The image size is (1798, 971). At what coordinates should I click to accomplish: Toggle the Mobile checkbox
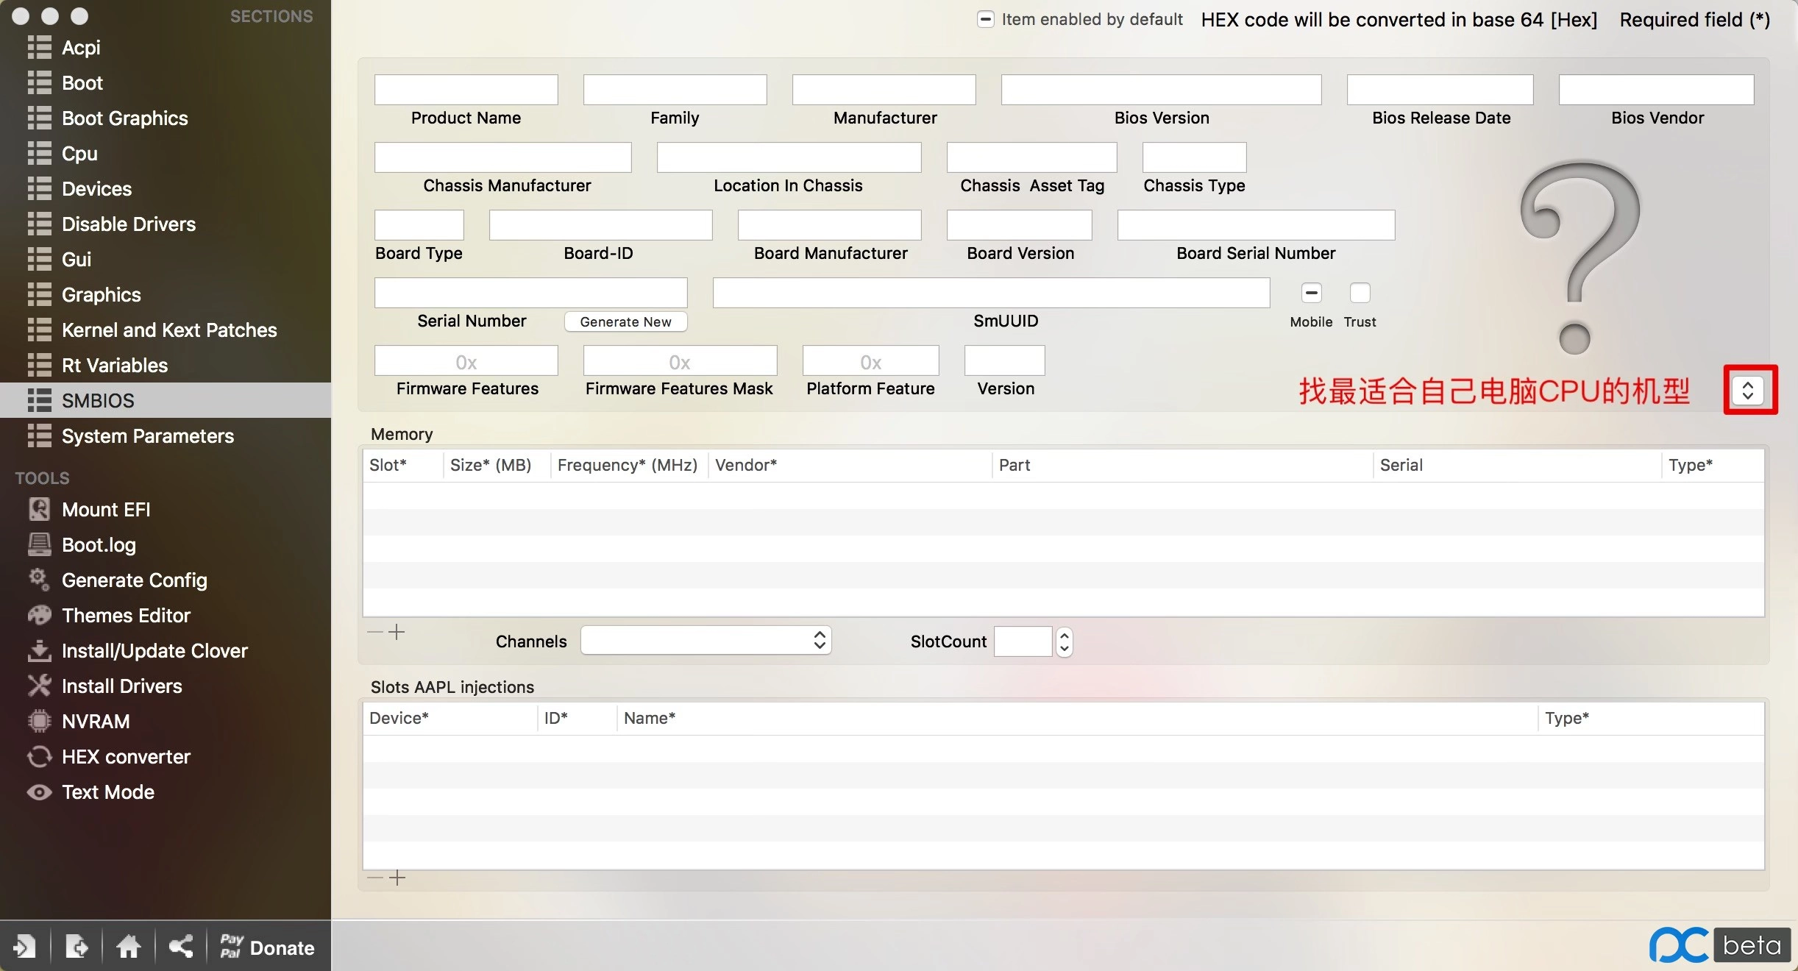pyautogui.click(x=1311, y=293)
